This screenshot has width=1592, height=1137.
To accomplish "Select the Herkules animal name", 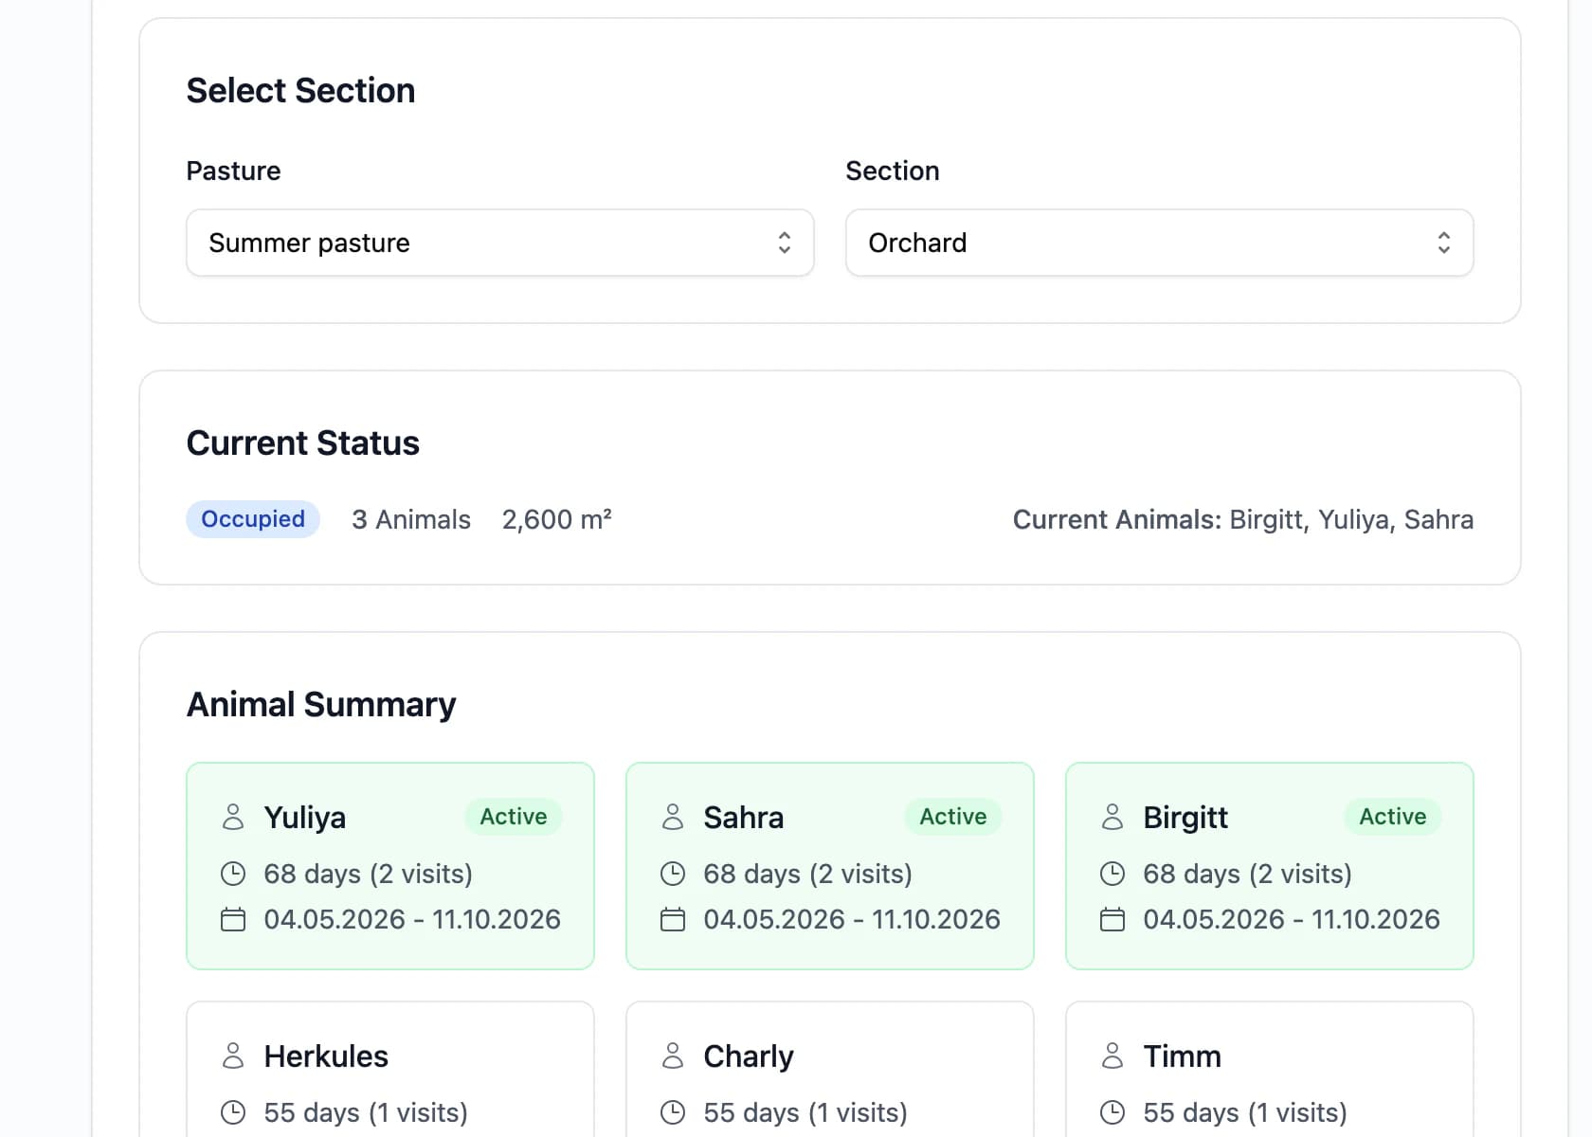I will [326, 1056].
